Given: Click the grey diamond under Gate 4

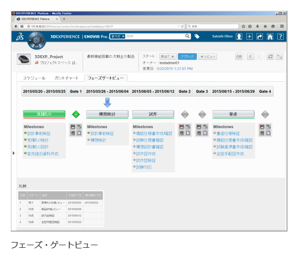Looking at the screenshot, I should tap(265, 114).
